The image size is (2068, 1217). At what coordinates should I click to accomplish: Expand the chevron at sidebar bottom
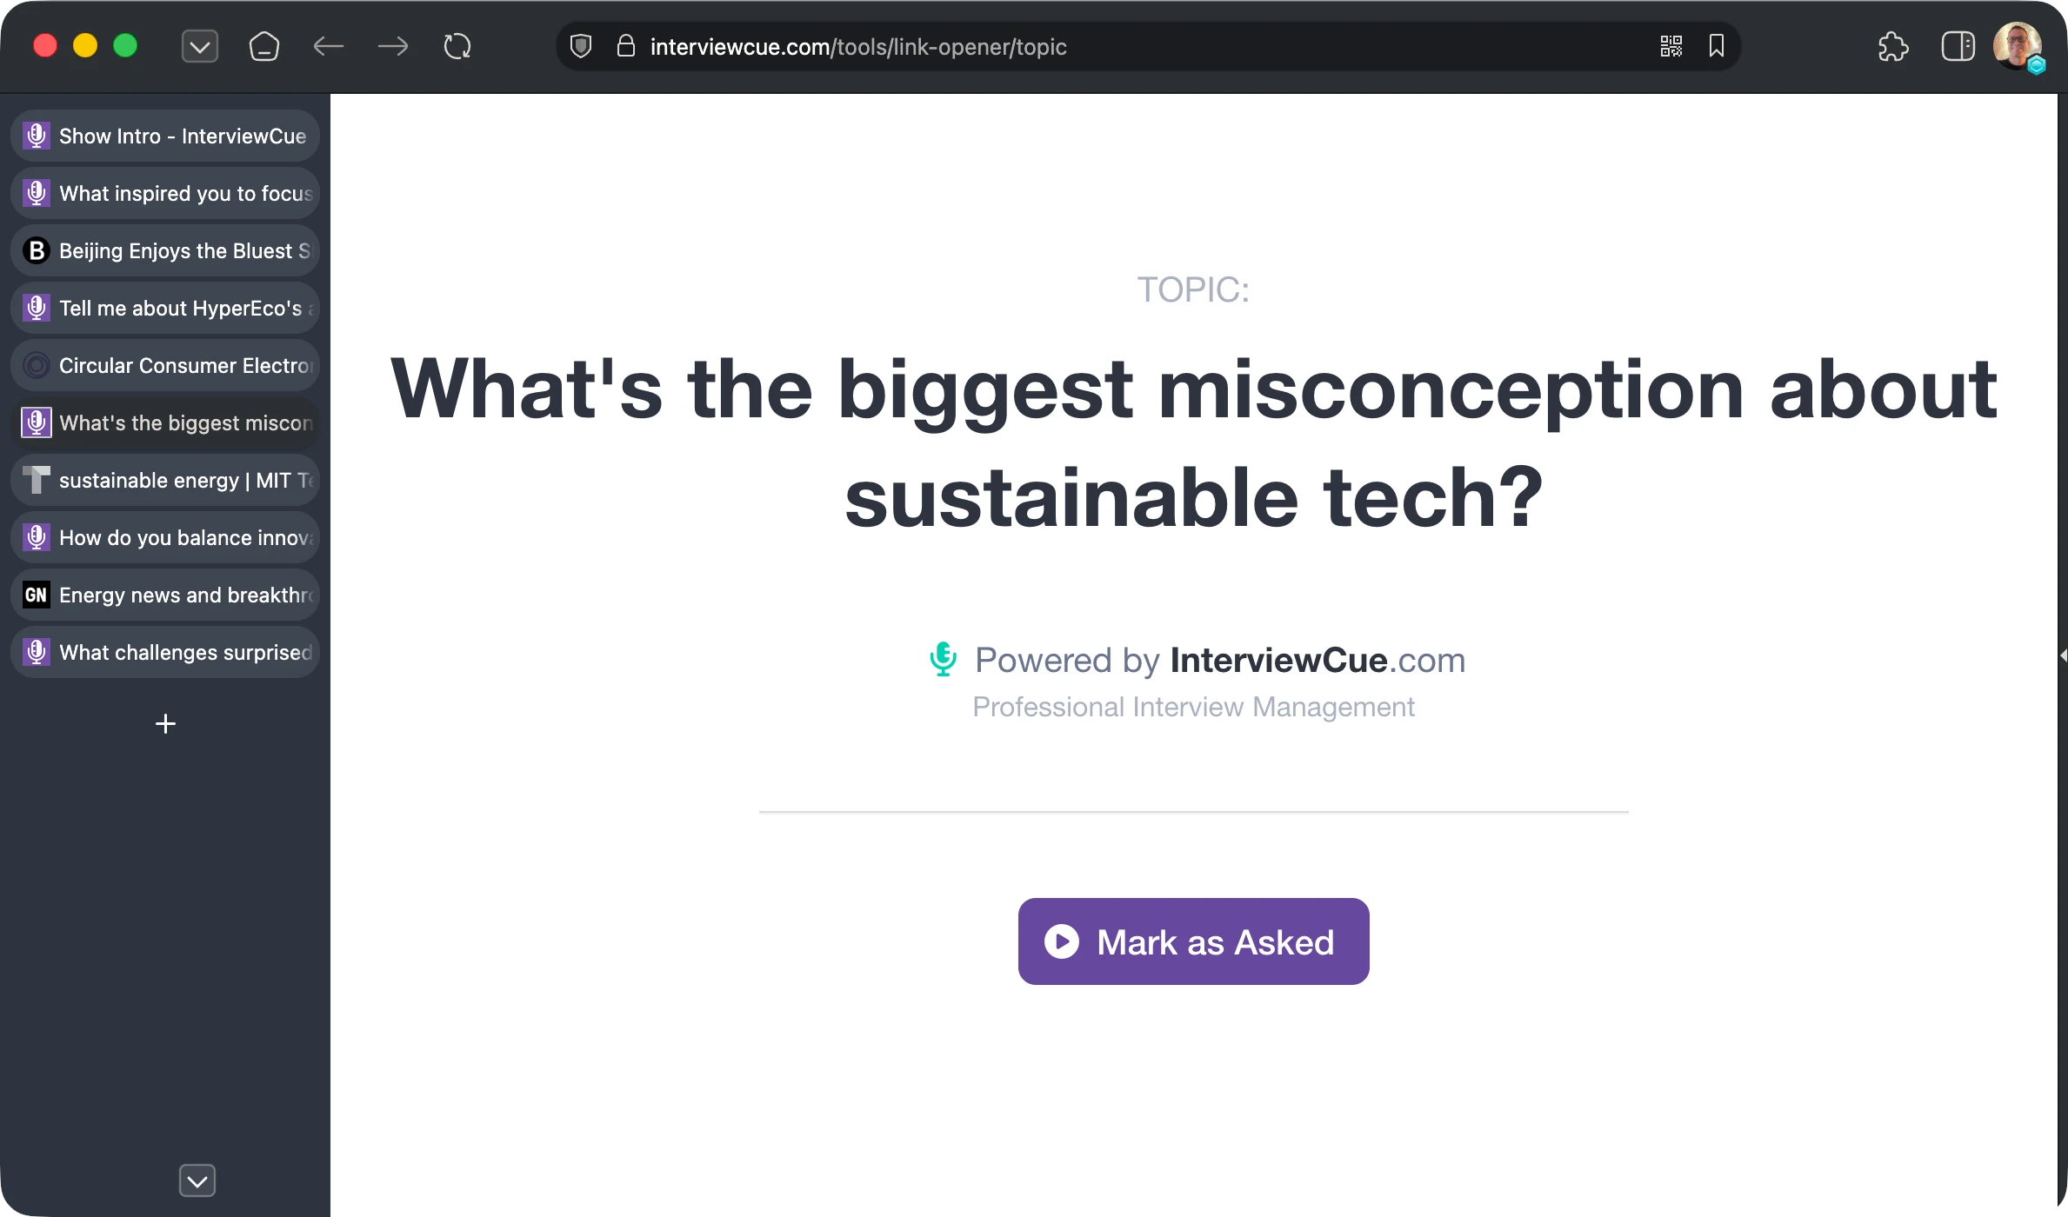coord(197,1181)
